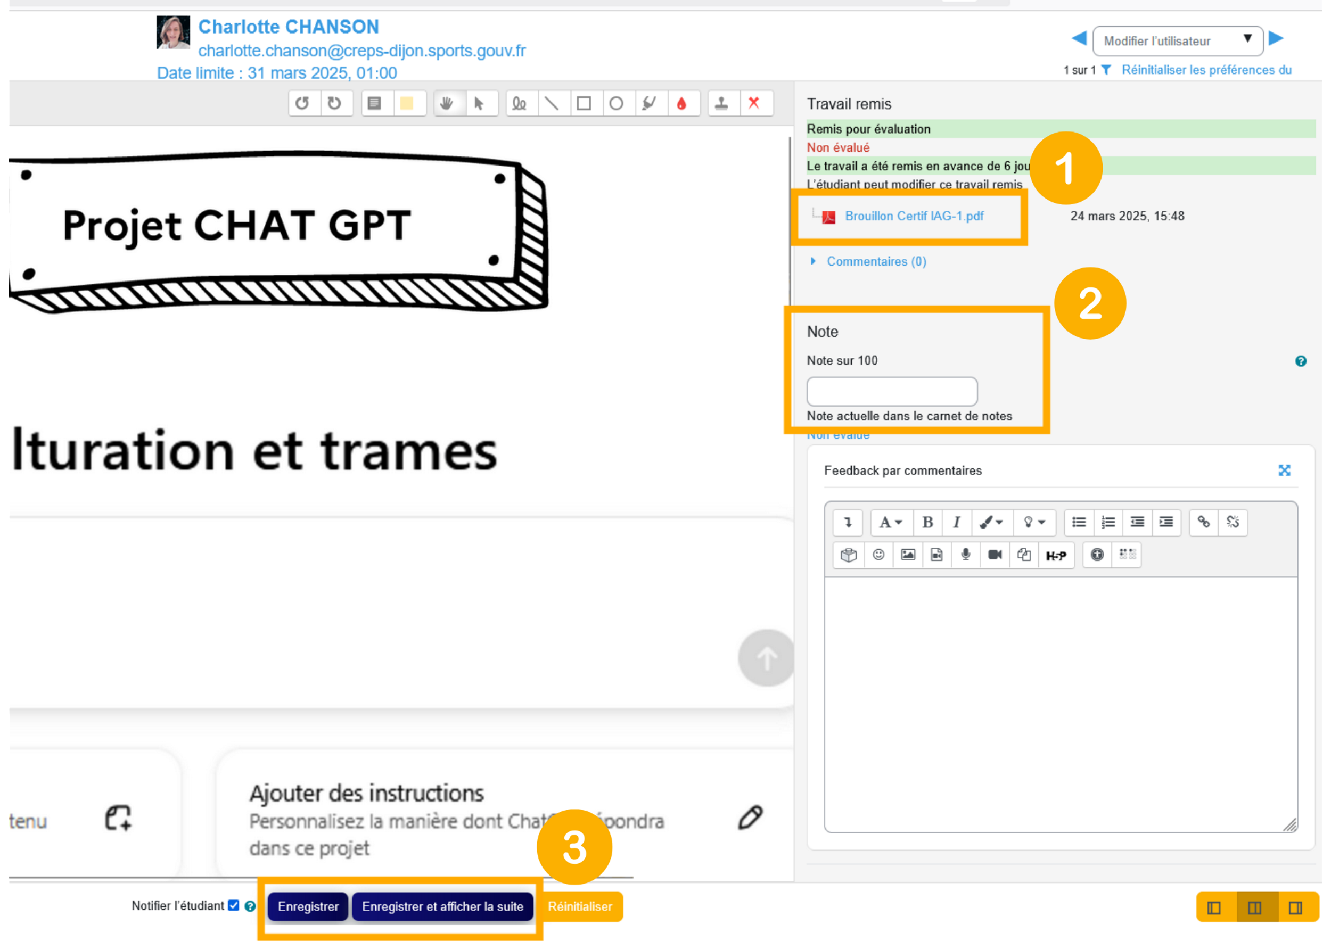Image resolution: width=1331 pixels, height=941 pixels.
Task: Click the filter funnel icon
Action: click(x=1107, y=70)
